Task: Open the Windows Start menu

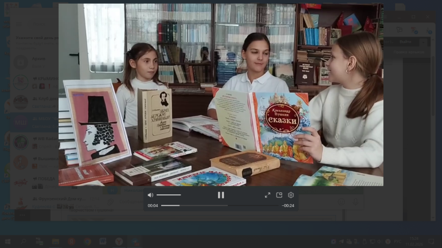Action: 7,241
